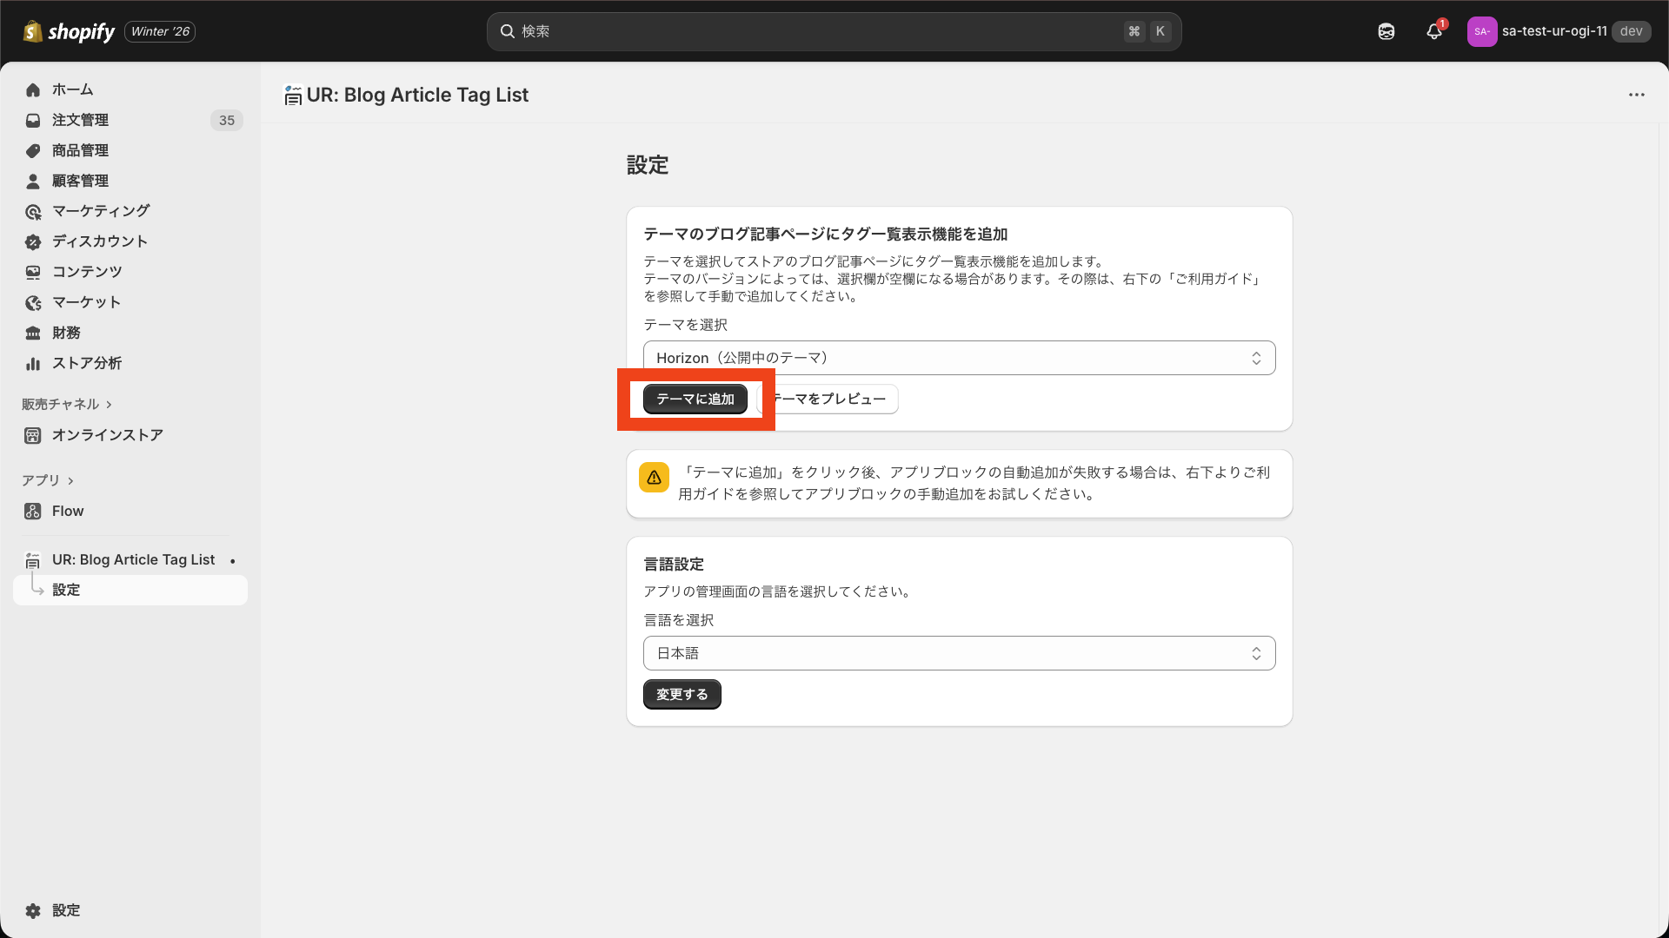Open 注文管理 with 35 orders badge
Viewport: 1669px width, 938px height.
(81, 120)
